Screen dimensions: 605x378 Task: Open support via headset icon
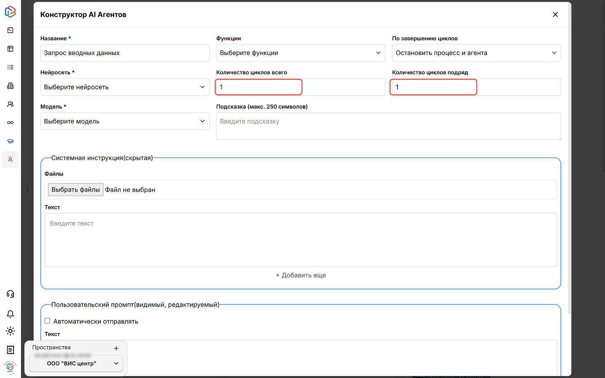[11, 294]
